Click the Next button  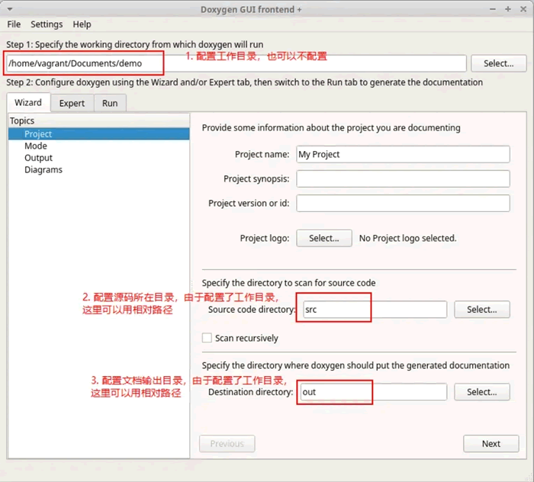pos(491,444)
